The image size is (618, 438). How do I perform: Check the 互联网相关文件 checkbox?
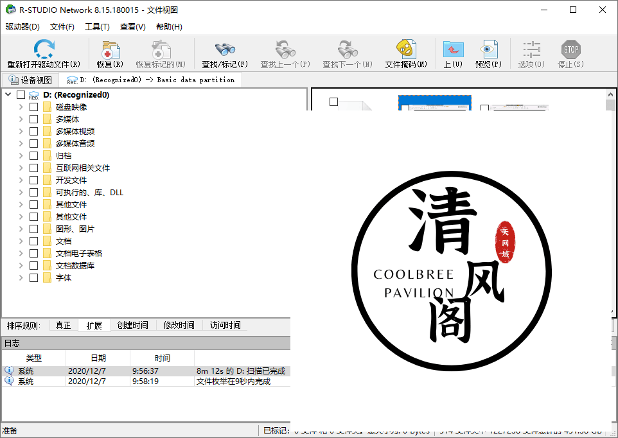click(34, 168)
